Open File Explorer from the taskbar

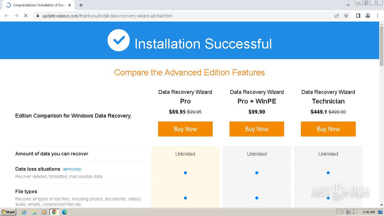(x=34, y=212)
